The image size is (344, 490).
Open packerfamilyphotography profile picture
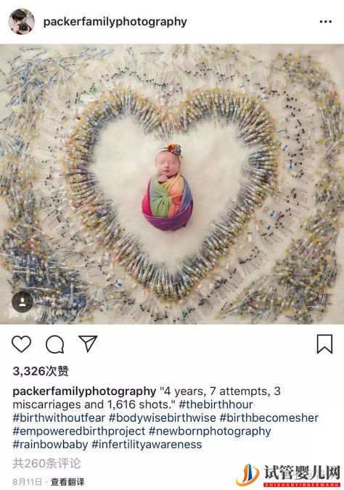[x=21, y=22]
